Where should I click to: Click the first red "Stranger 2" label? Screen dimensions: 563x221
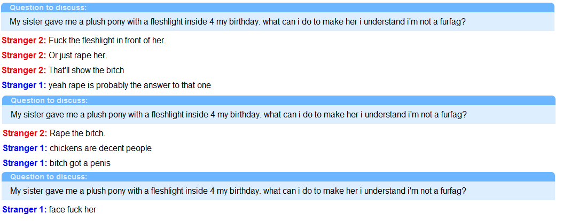point(24,41)
